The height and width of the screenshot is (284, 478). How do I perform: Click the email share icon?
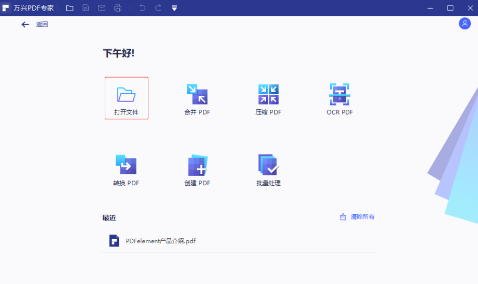click(102, 8)
